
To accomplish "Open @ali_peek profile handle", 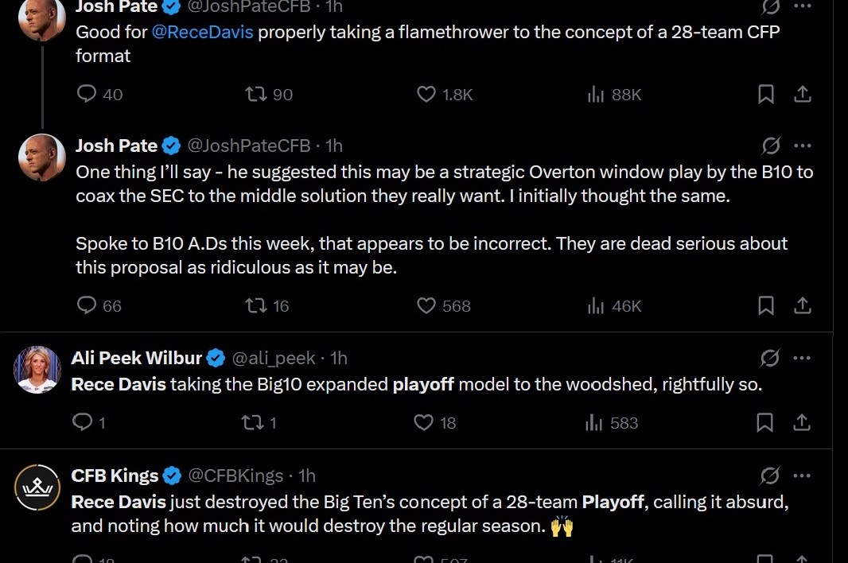I will tap(274, 359).
